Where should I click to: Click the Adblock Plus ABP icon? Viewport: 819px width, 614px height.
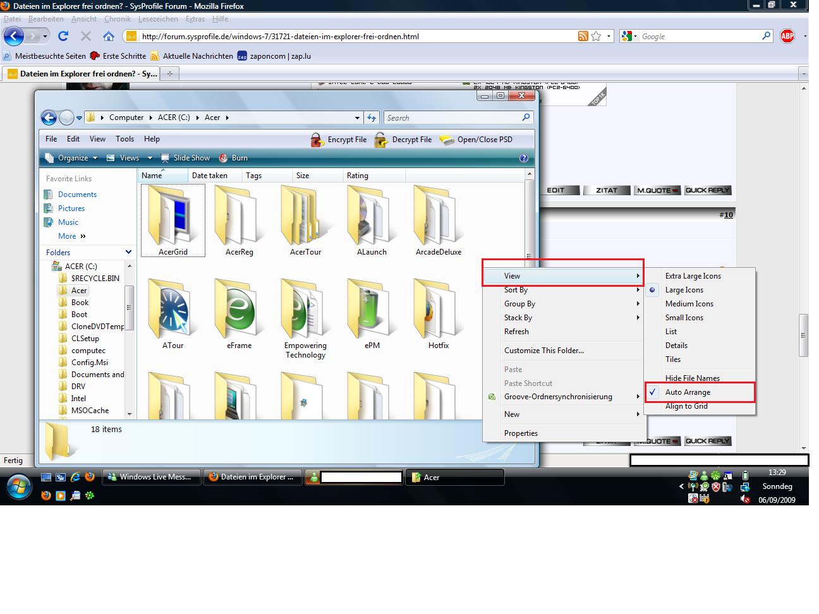point(787,36)
